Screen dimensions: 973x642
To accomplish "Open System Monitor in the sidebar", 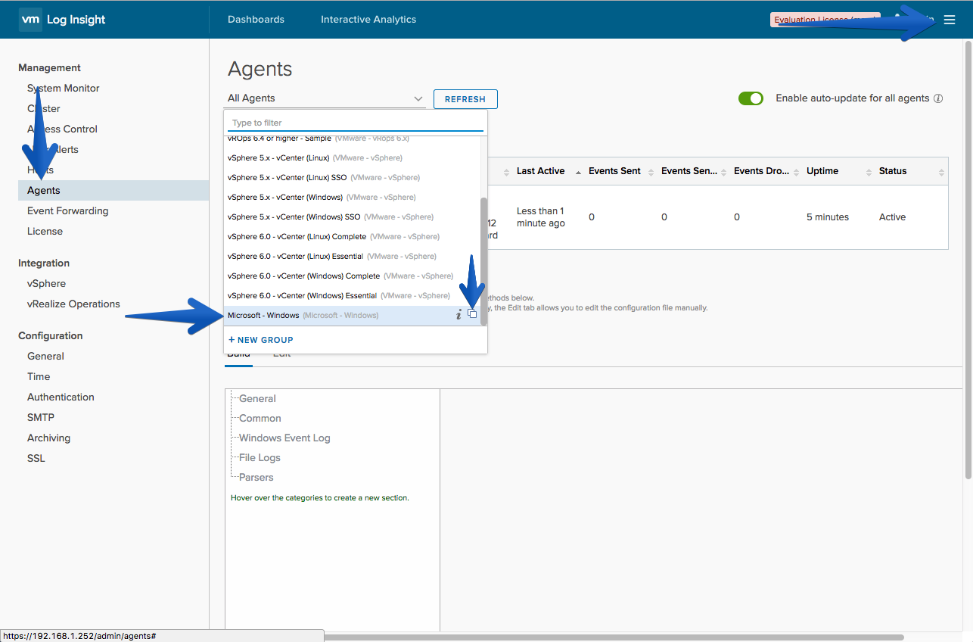I will (64, 89).
